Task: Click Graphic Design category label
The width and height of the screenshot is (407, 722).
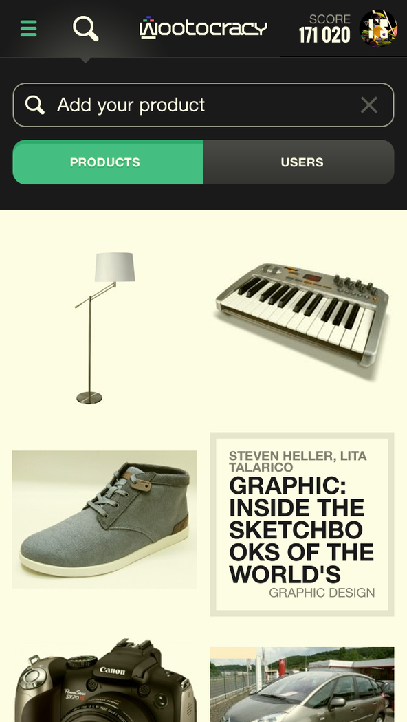Action: tap(322, 593)
